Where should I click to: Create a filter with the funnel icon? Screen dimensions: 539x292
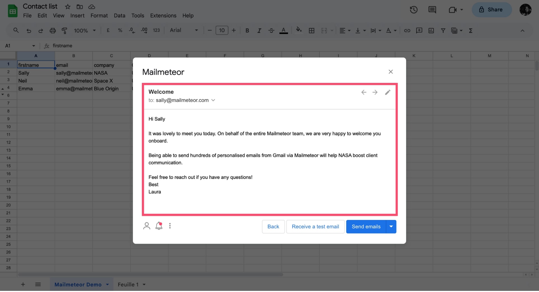click(443, 30)
